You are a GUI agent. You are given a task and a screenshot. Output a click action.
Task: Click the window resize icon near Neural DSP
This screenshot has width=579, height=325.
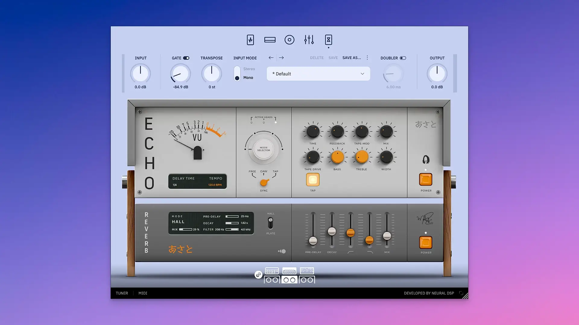pyautogui.click(x=461, y=293)
